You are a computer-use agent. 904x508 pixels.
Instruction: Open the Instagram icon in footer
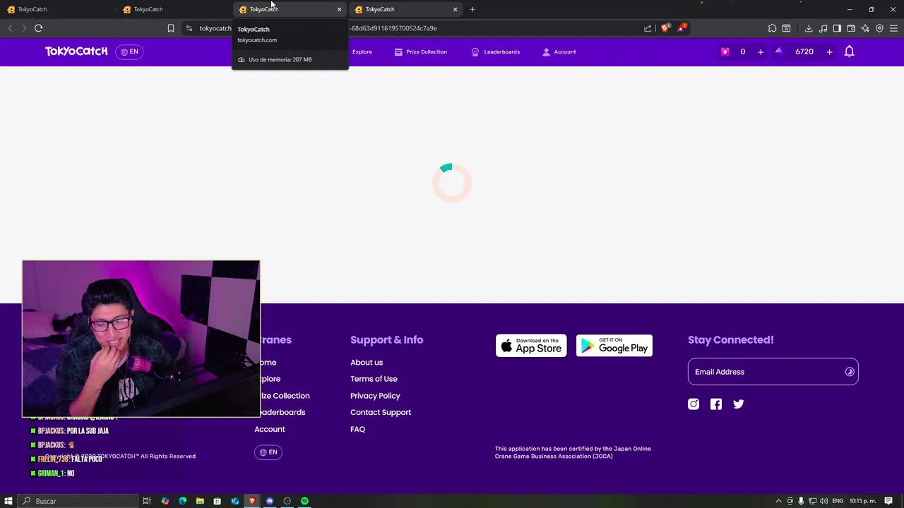(x=694, y=404)
